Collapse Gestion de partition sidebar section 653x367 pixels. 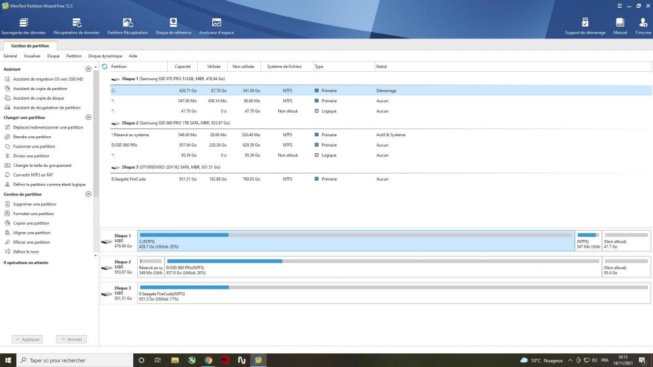point(89,194)
